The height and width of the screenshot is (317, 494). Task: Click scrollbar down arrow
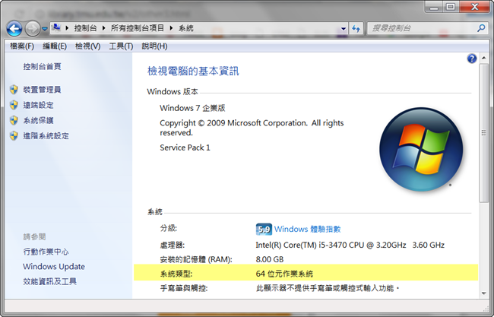[483, 293]
